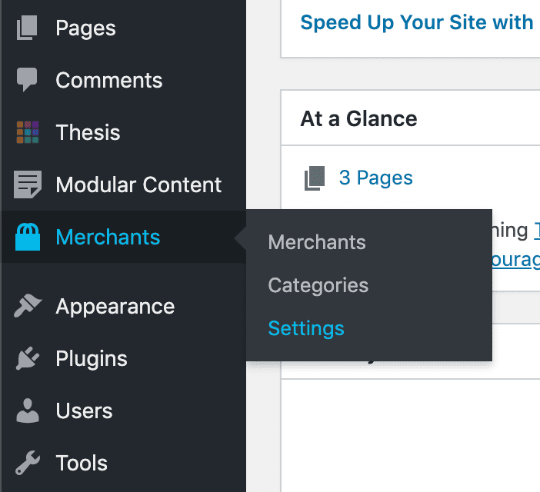
Task: Choose Merchants in the flyout submenu
Action: tap(317, 242)
